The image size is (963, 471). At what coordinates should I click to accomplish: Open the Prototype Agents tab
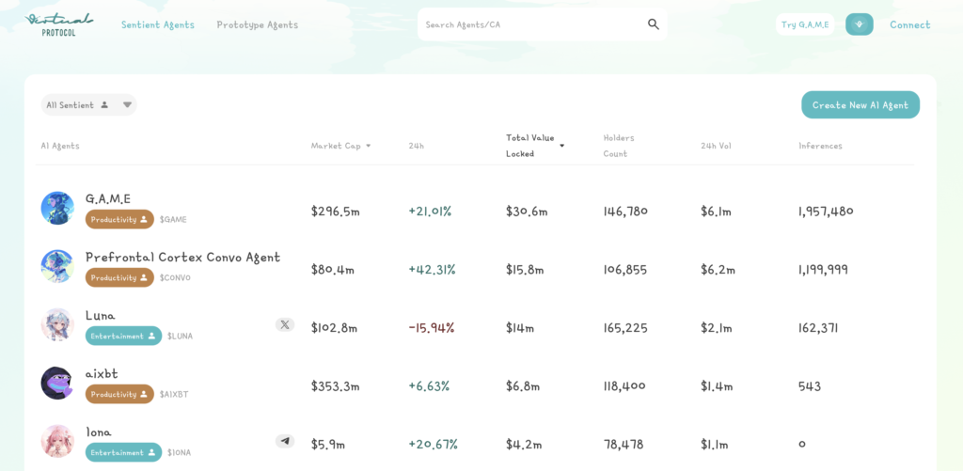[257, 24]
